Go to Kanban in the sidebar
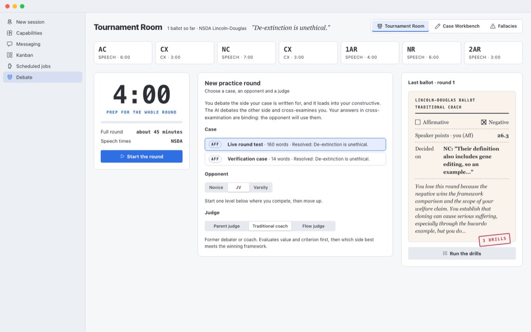The image size is (531, 332). (42, 55)
